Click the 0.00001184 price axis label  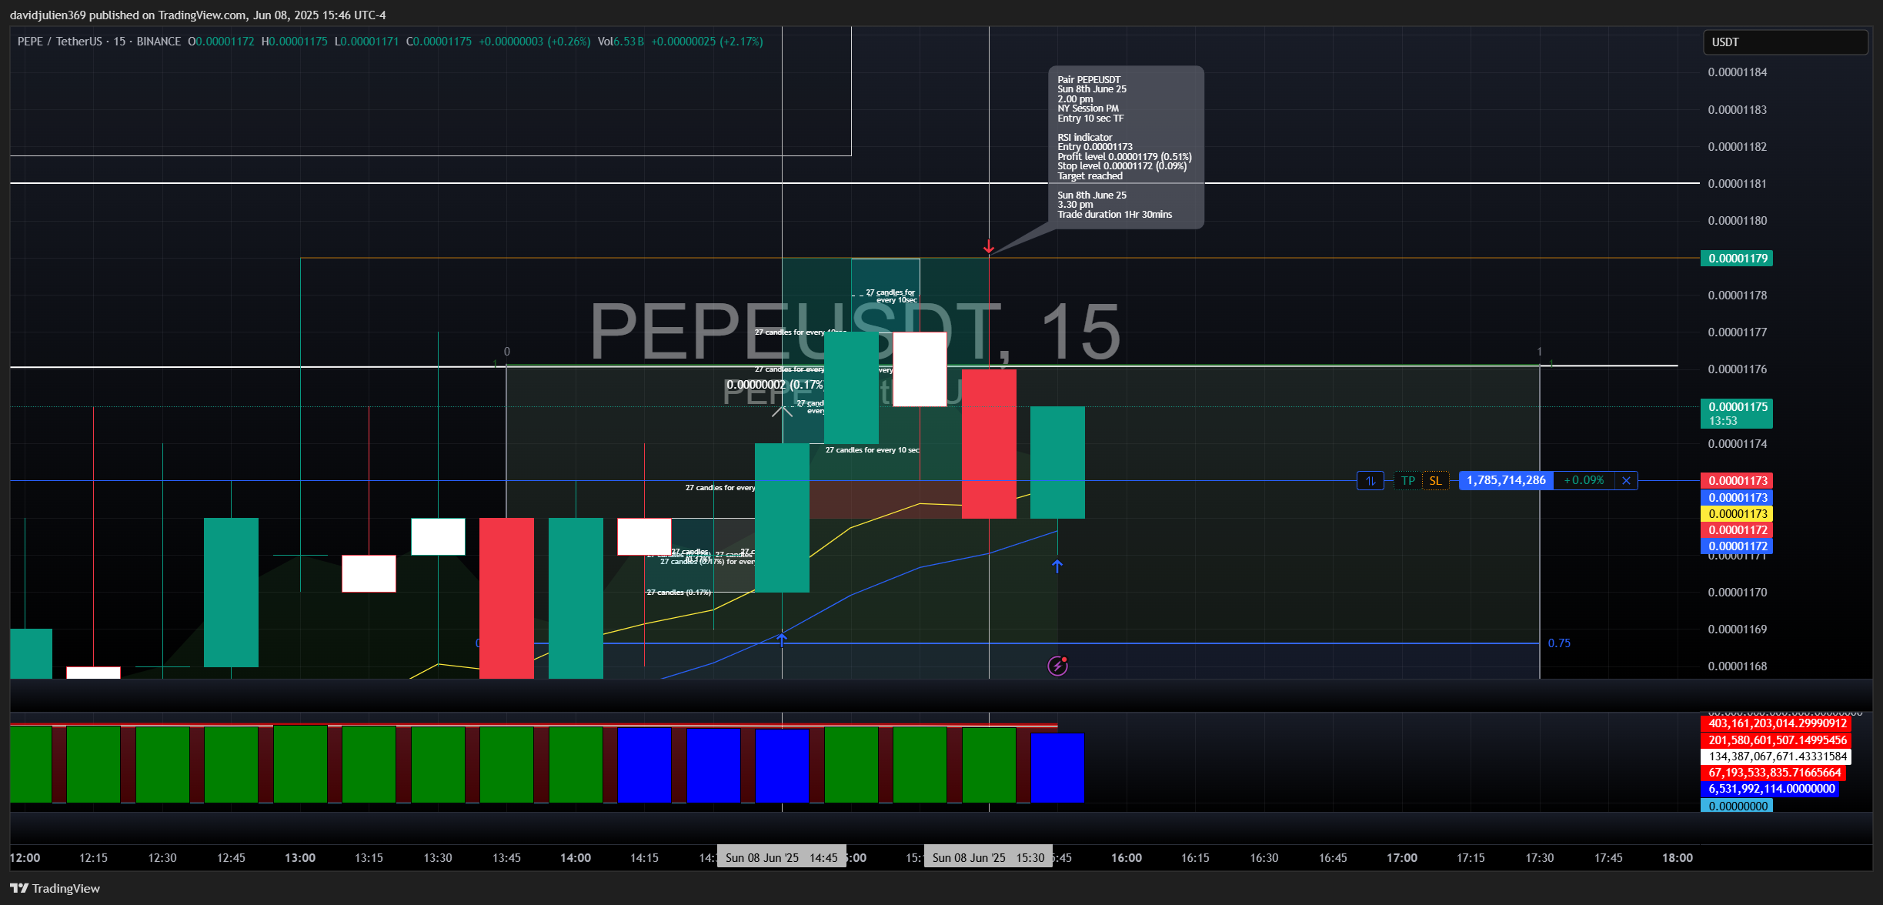pyautogui.click(x=1738, y=72)
